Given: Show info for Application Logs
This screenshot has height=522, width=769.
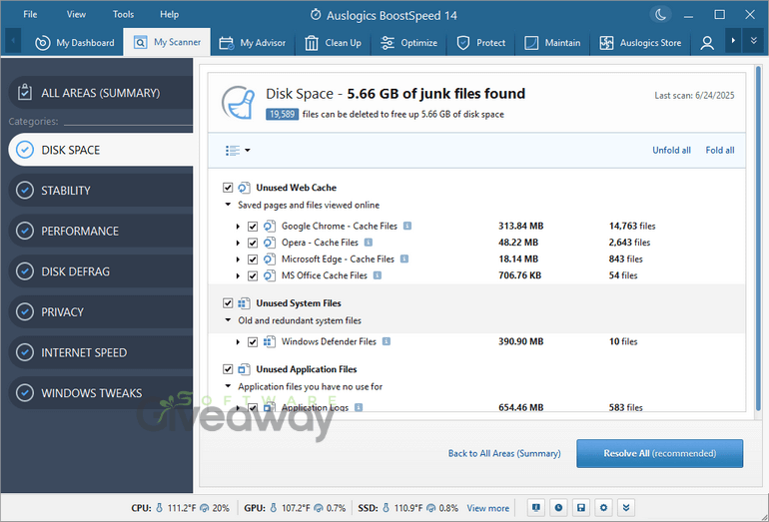Looking at the screenshot, I should coord(359,407).
